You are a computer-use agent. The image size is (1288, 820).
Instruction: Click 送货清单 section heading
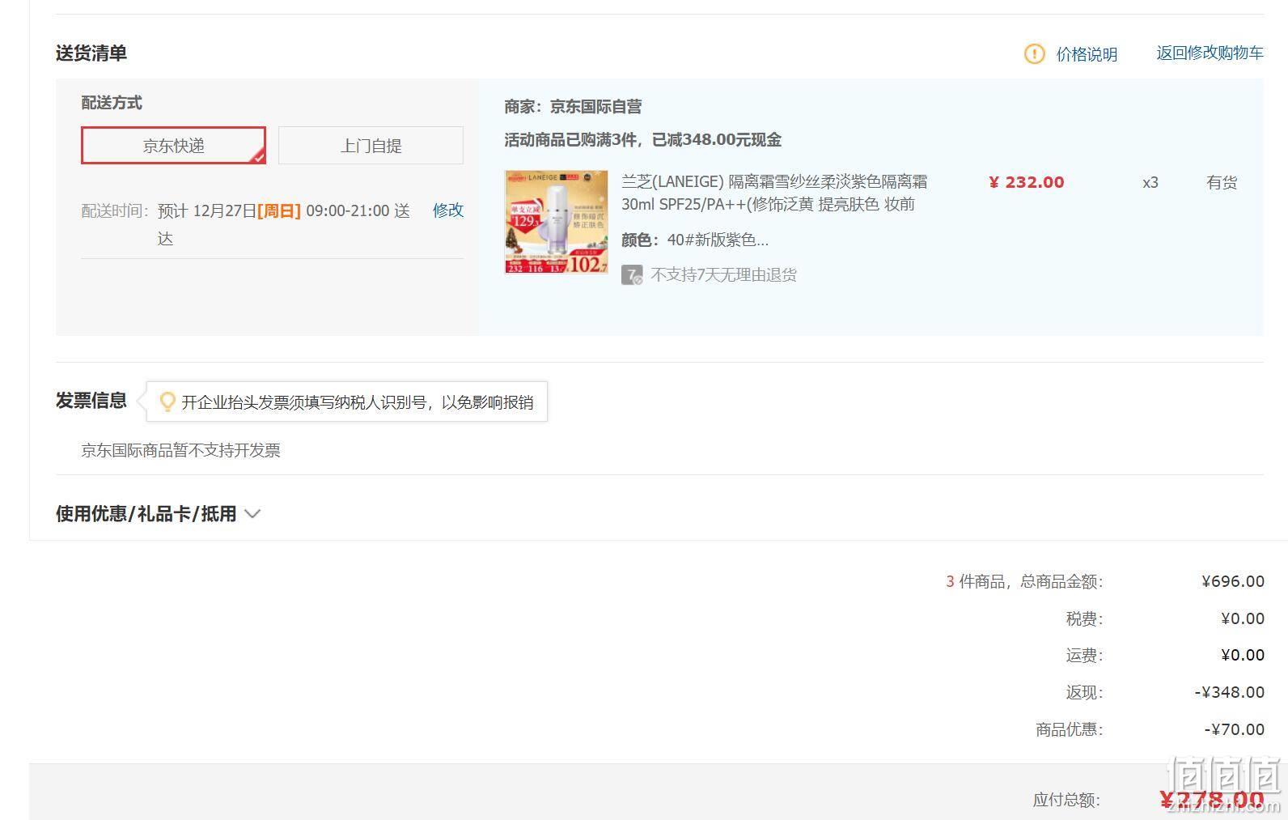click(x=91, y=53)
